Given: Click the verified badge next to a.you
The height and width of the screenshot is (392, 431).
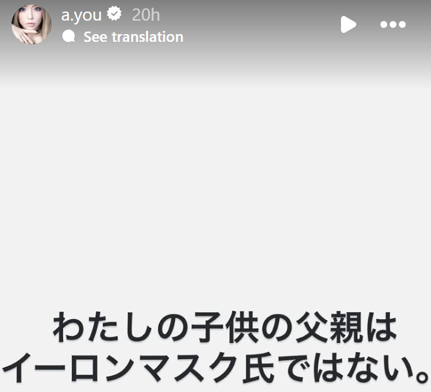Looking at the screenshot, I should point(115,14).
